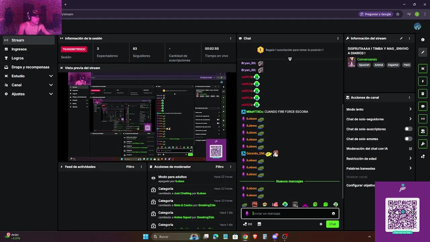Open chat settings gear icon
Viewport: 430px width, 242px height.
point(321,224)
